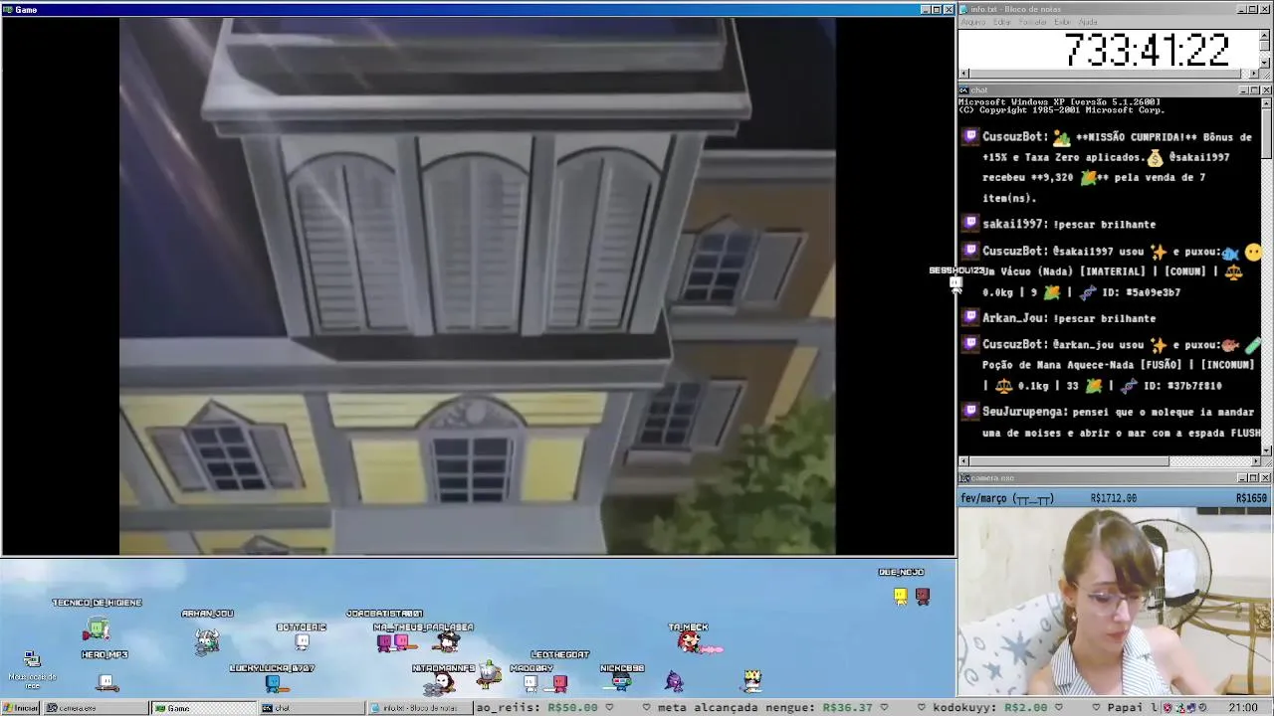Click the Game window title icon

[8, 9]
